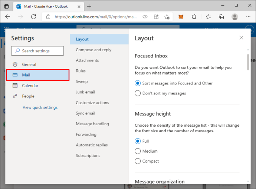Open Message handling settings
Viewport: 256px width, 189px height.
coord(99,124)
